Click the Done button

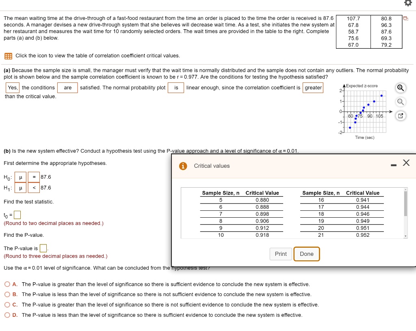click(x=307, y=254)
